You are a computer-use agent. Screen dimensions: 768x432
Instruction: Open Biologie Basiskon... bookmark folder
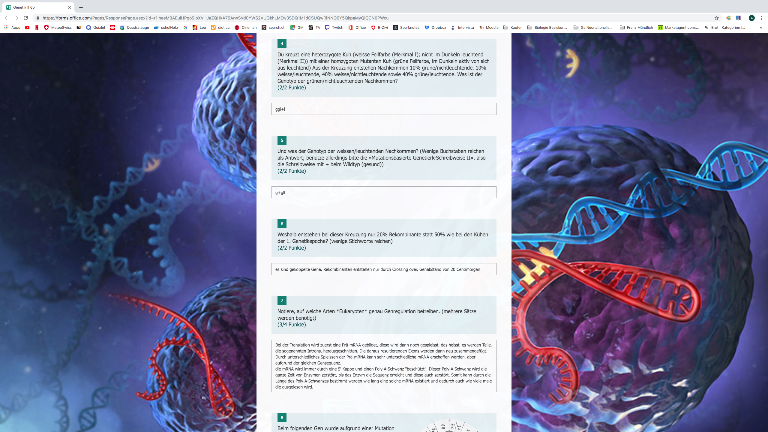click(547, 27)
